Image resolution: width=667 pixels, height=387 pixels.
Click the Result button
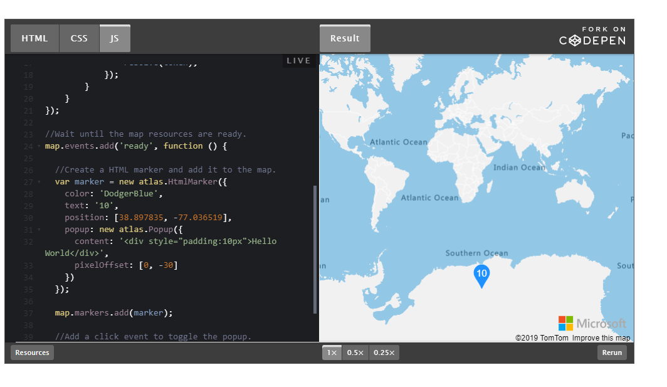click(x=345, y=38)
